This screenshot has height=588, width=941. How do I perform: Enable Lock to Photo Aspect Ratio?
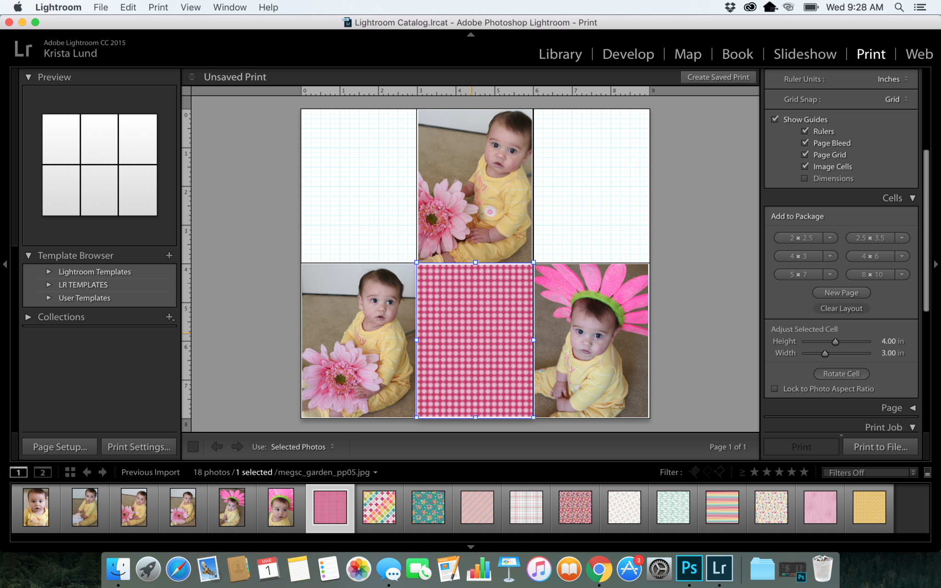click(775, 388)
